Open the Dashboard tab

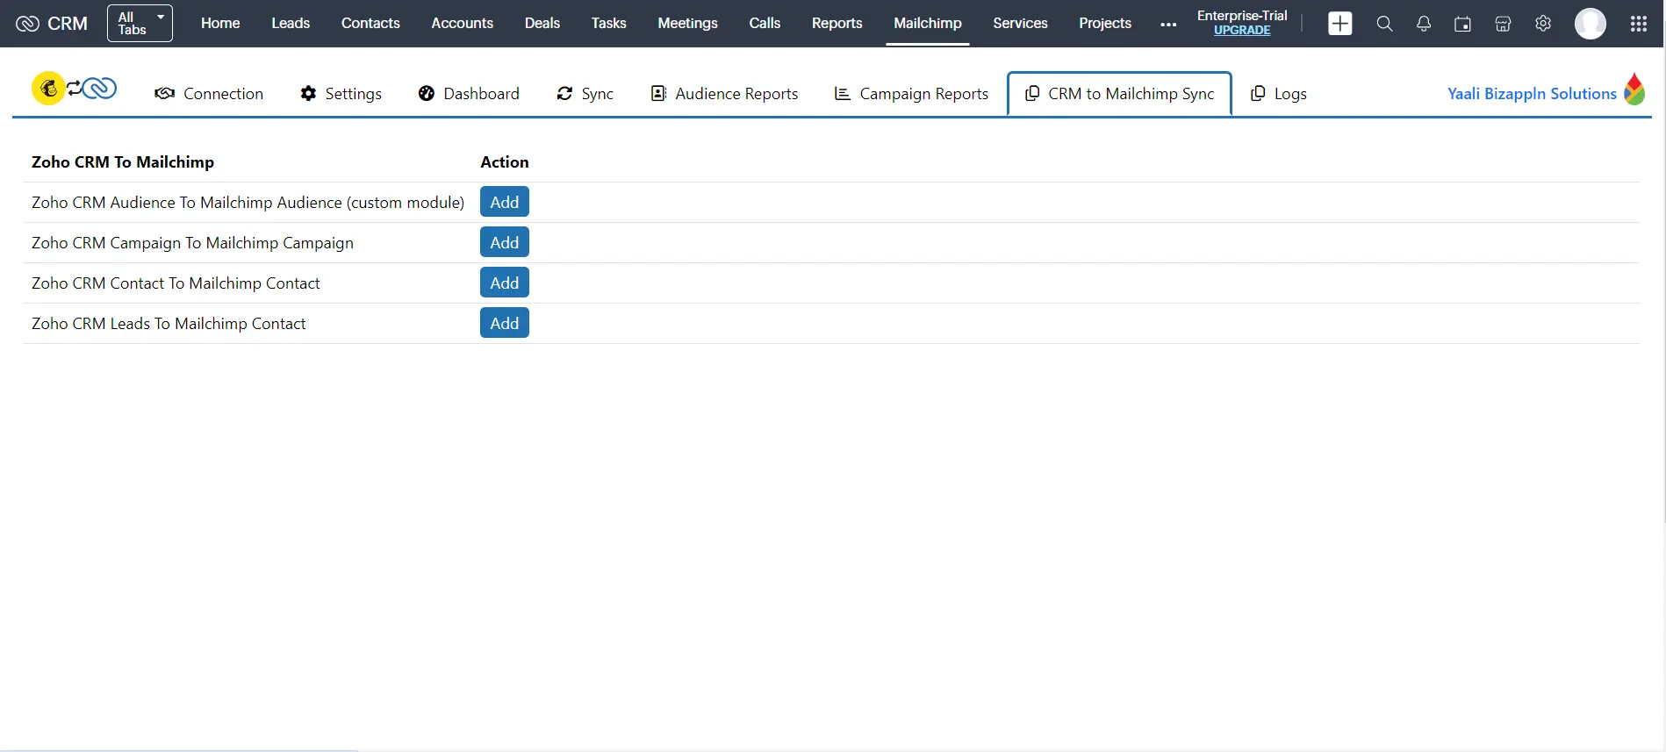click(469, 94)
